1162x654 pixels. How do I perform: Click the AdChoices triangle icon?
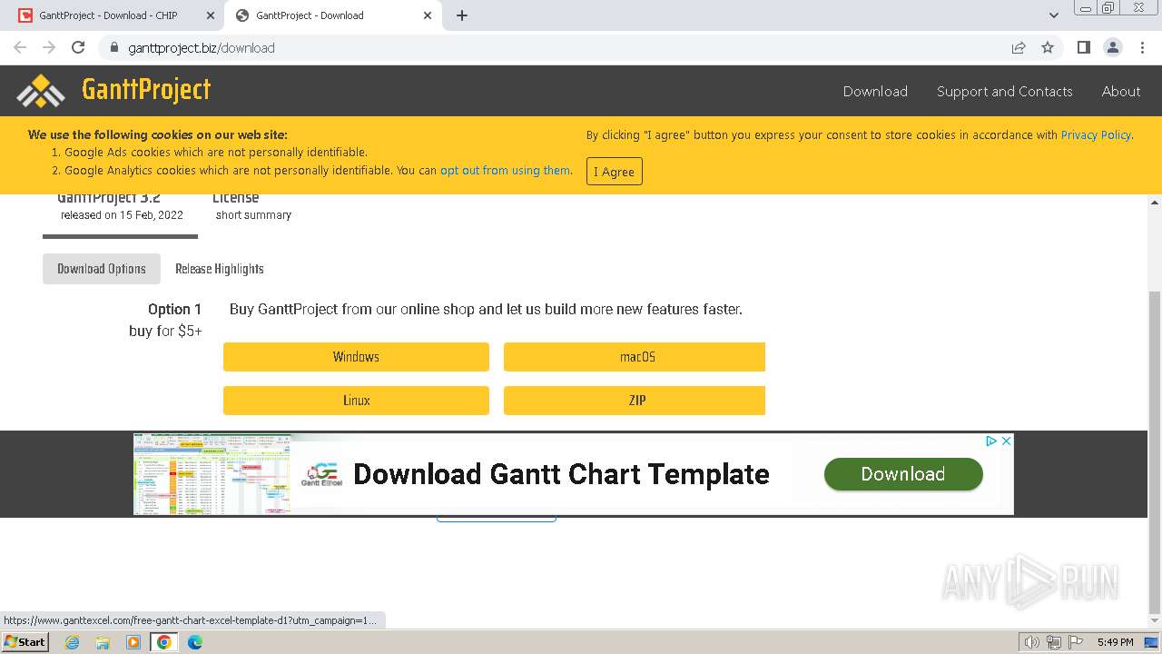point(992,441)
